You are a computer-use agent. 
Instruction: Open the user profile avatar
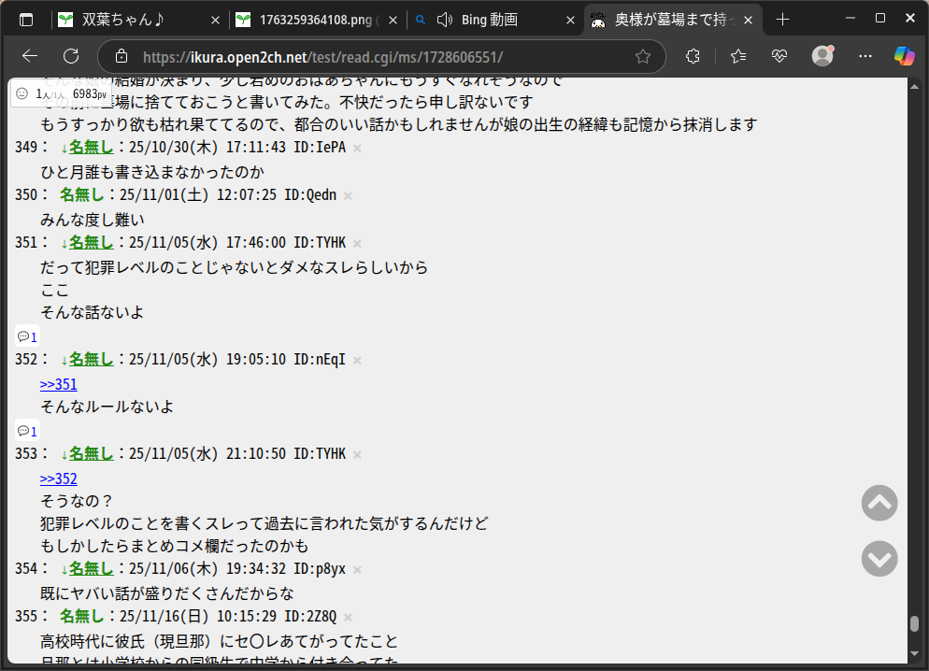tap(822, 56)
